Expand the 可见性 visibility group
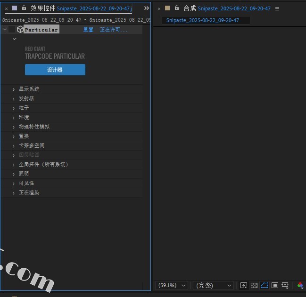The image size is (306, 297). click(x=13, y=184)
